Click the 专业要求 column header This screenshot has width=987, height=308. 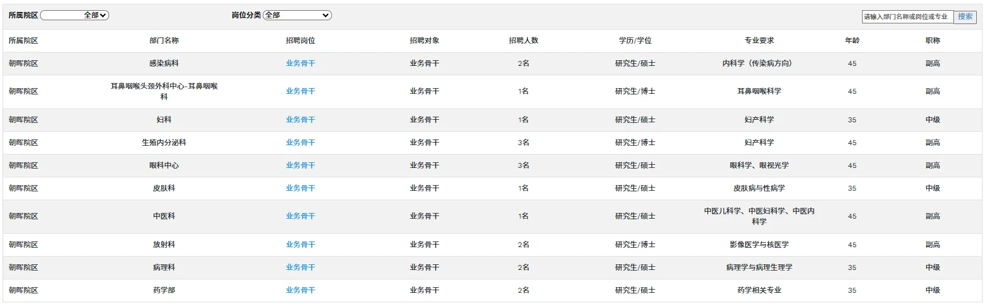coord(759,41)
